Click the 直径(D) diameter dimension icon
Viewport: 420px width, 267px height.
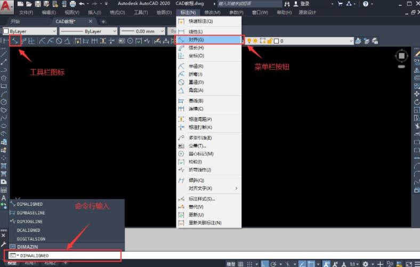point(181,83)
